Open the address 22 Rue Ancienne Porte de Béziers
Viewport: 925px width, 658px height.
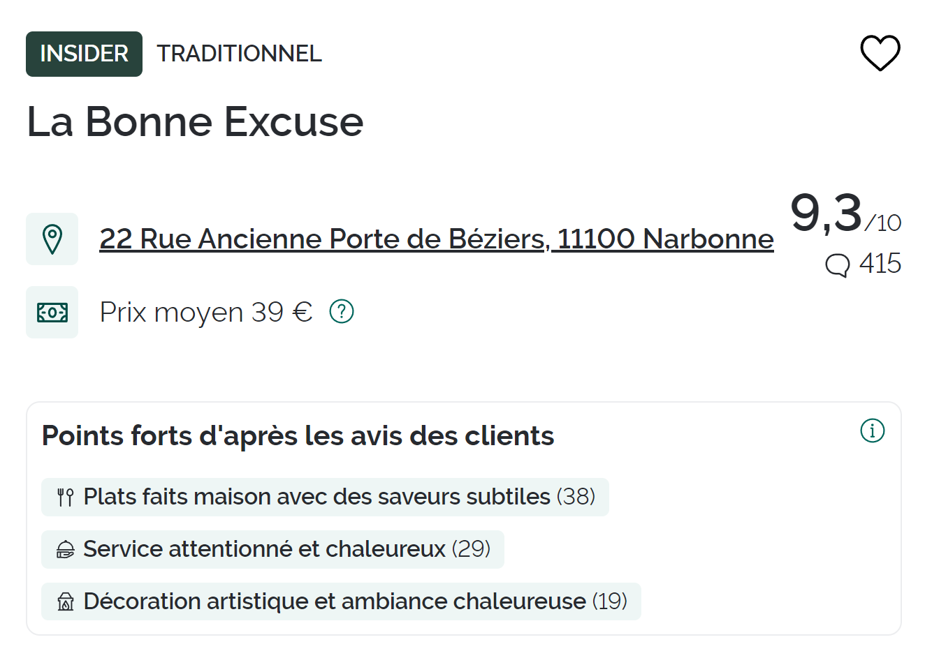coord(436,239)
